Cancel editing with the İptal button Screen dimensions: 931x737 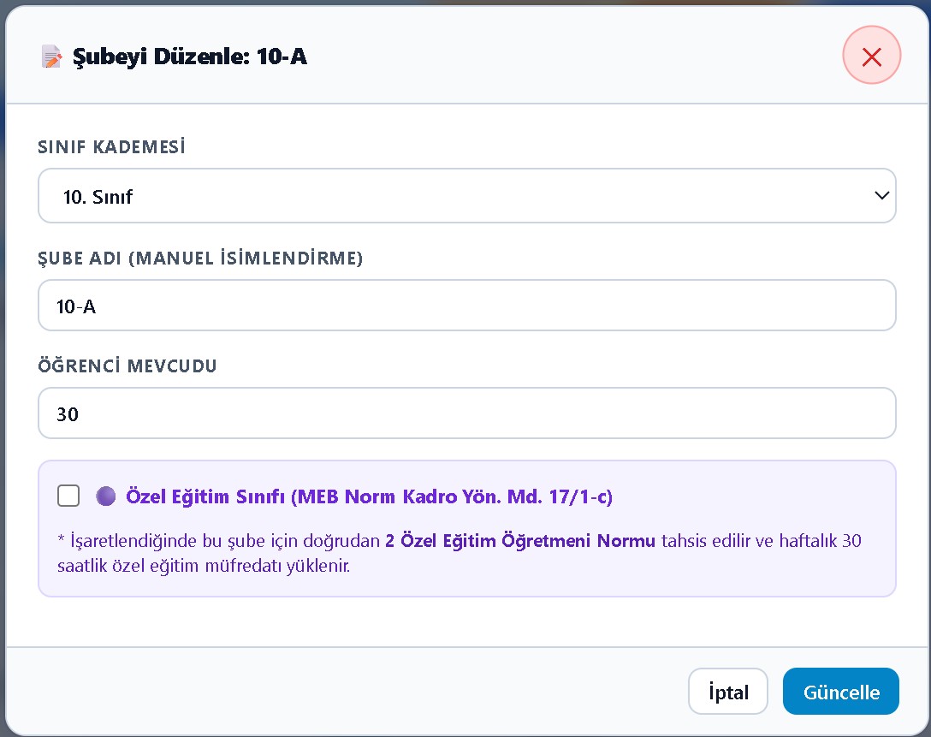(x=728, y=692)
